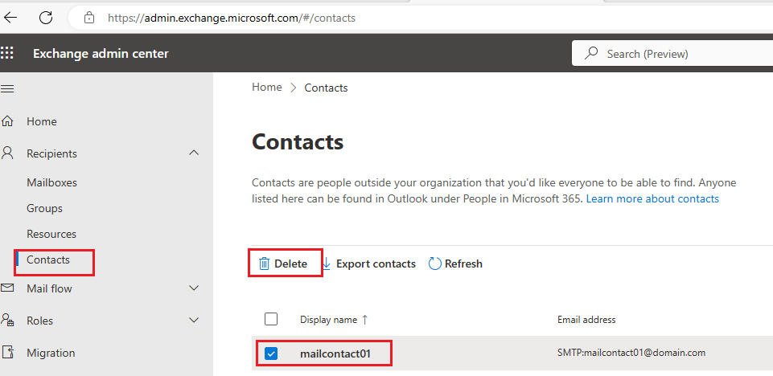Collapse navigation with the hamburger menu icon
The image size is (773, 376).
point(7,88)
